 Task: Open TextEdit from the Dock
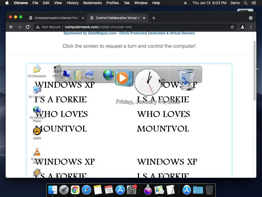tap(170, 190)
